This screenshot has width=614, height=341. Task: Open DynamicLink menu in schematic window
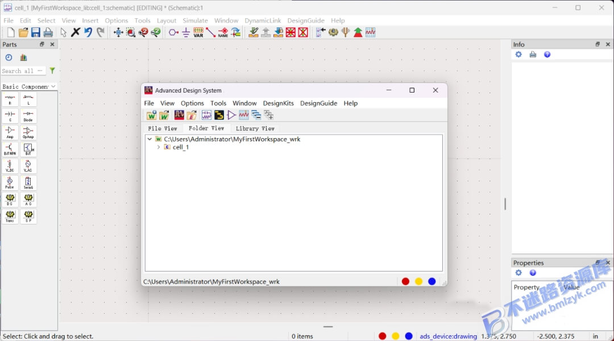point(263,20)
